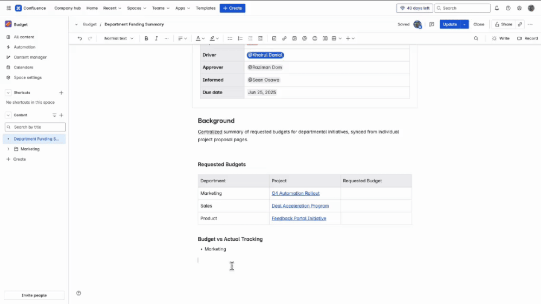Open the Update options dropdown arrow

click(x=465, y=24)
